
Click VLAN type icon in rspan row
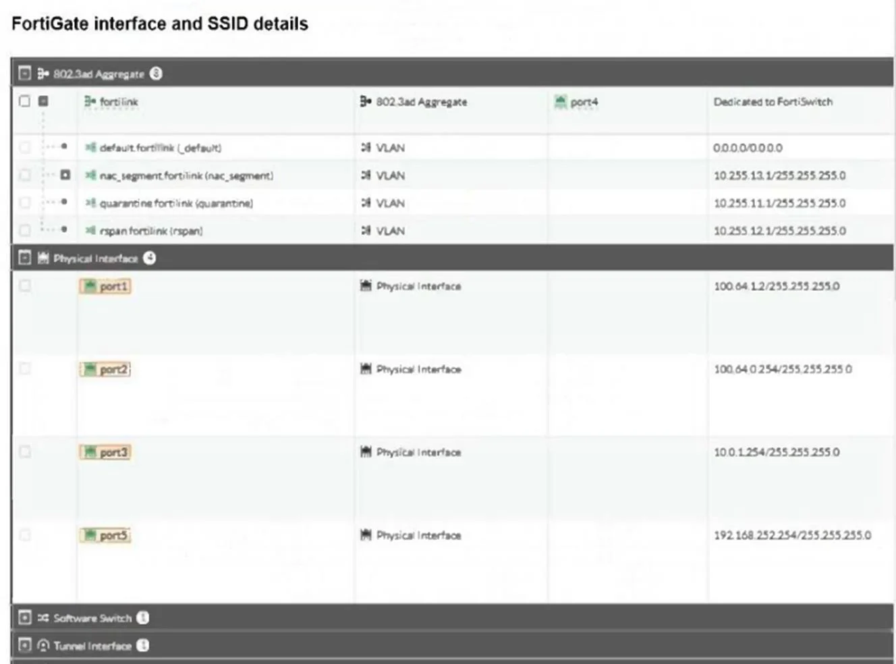click(x=366, y=230)
